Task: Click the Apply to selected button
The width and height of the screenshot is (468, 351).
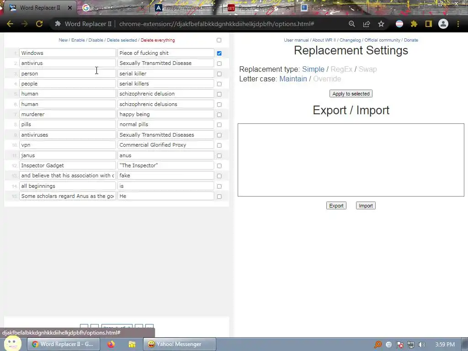Action: coord(351,94)
